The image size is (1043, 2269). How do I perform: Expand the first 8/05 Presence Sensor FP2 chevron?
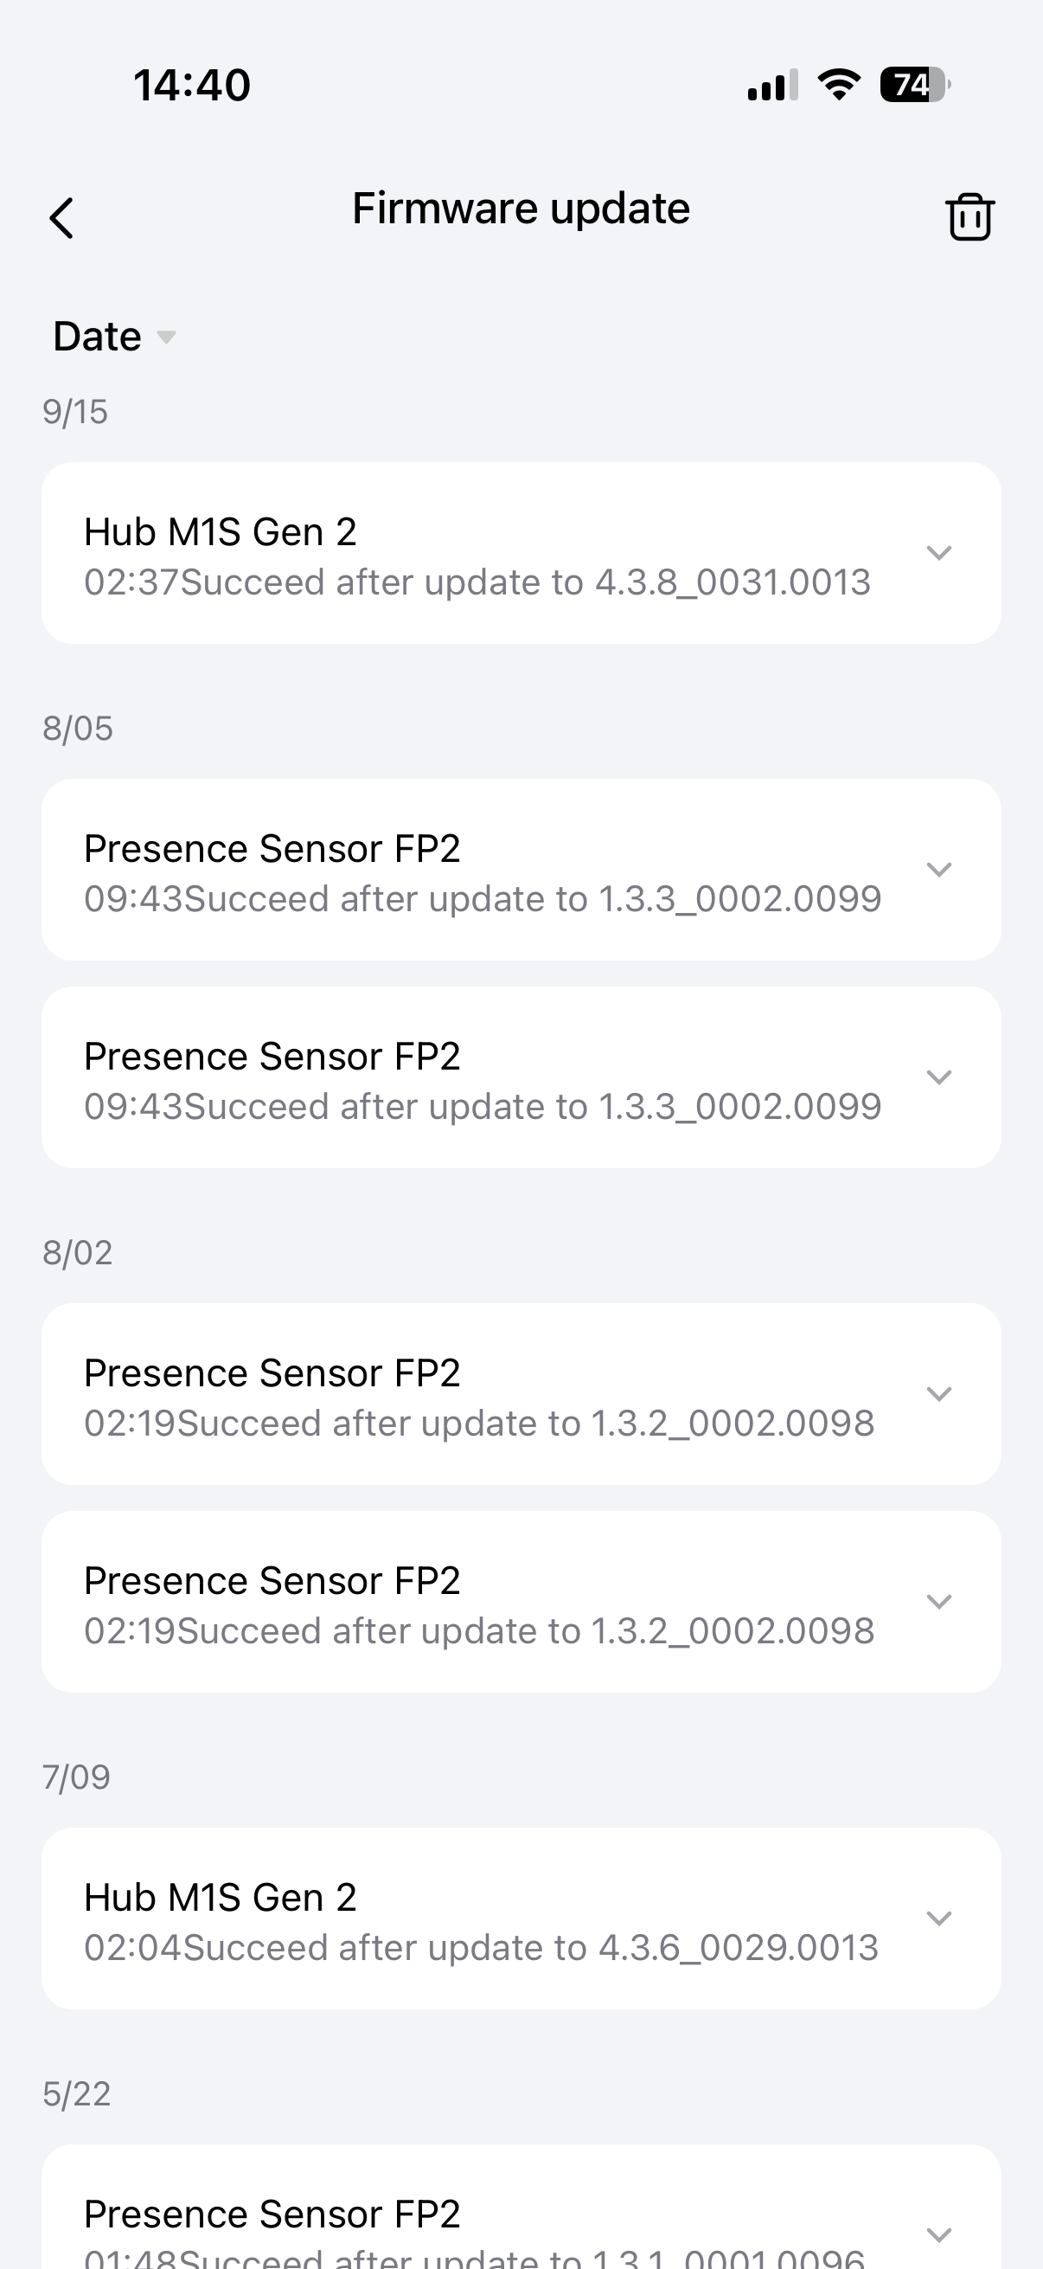click(x=939, y=870)
